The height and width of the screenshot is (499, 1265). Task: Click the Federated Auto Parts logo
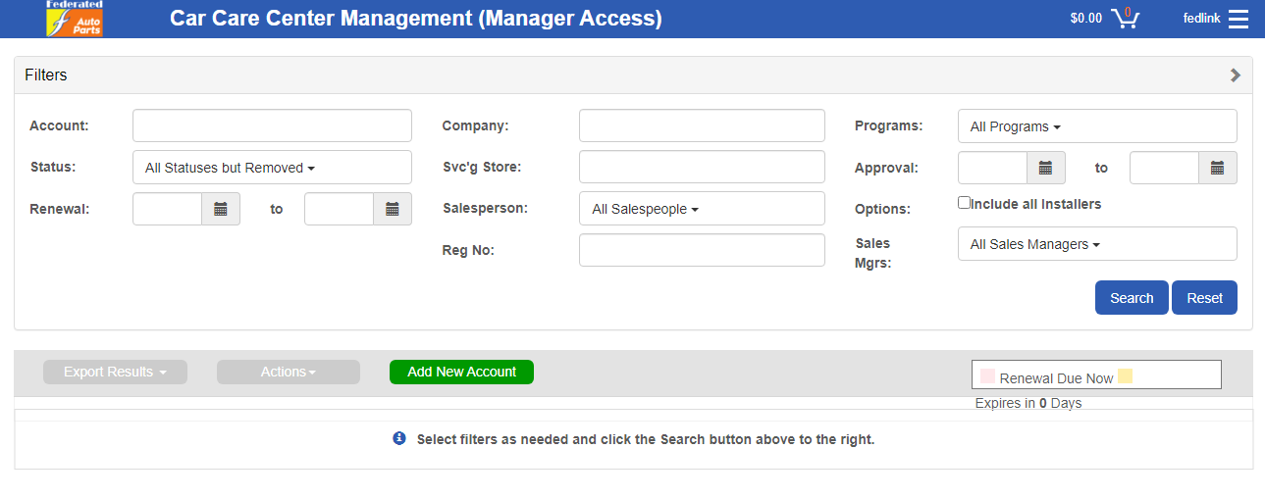[x=75, y=19]
